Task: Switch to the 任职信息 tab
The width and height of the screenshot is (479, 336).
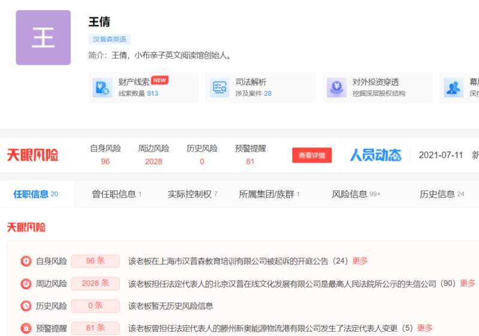Action: click(35, 194)
